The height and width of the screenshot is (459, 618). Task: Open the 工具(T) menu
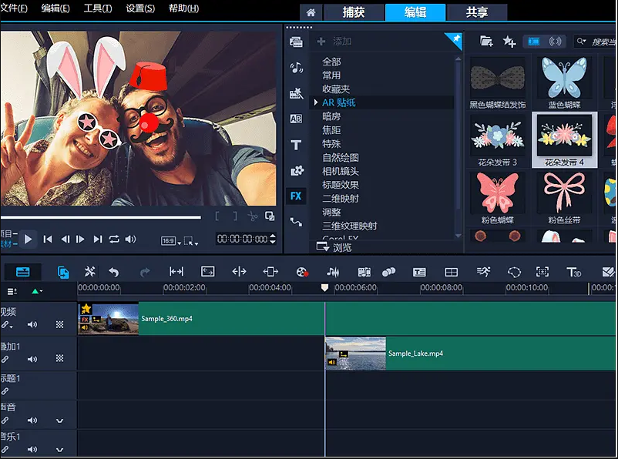tap(97, 8)
